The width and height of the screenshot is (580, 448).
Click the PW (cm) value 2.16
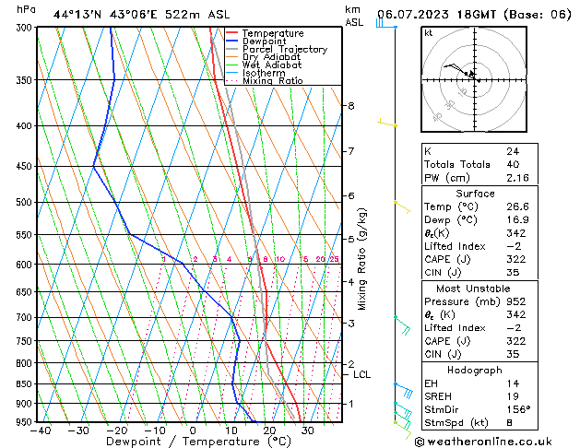tap(517, 178)
